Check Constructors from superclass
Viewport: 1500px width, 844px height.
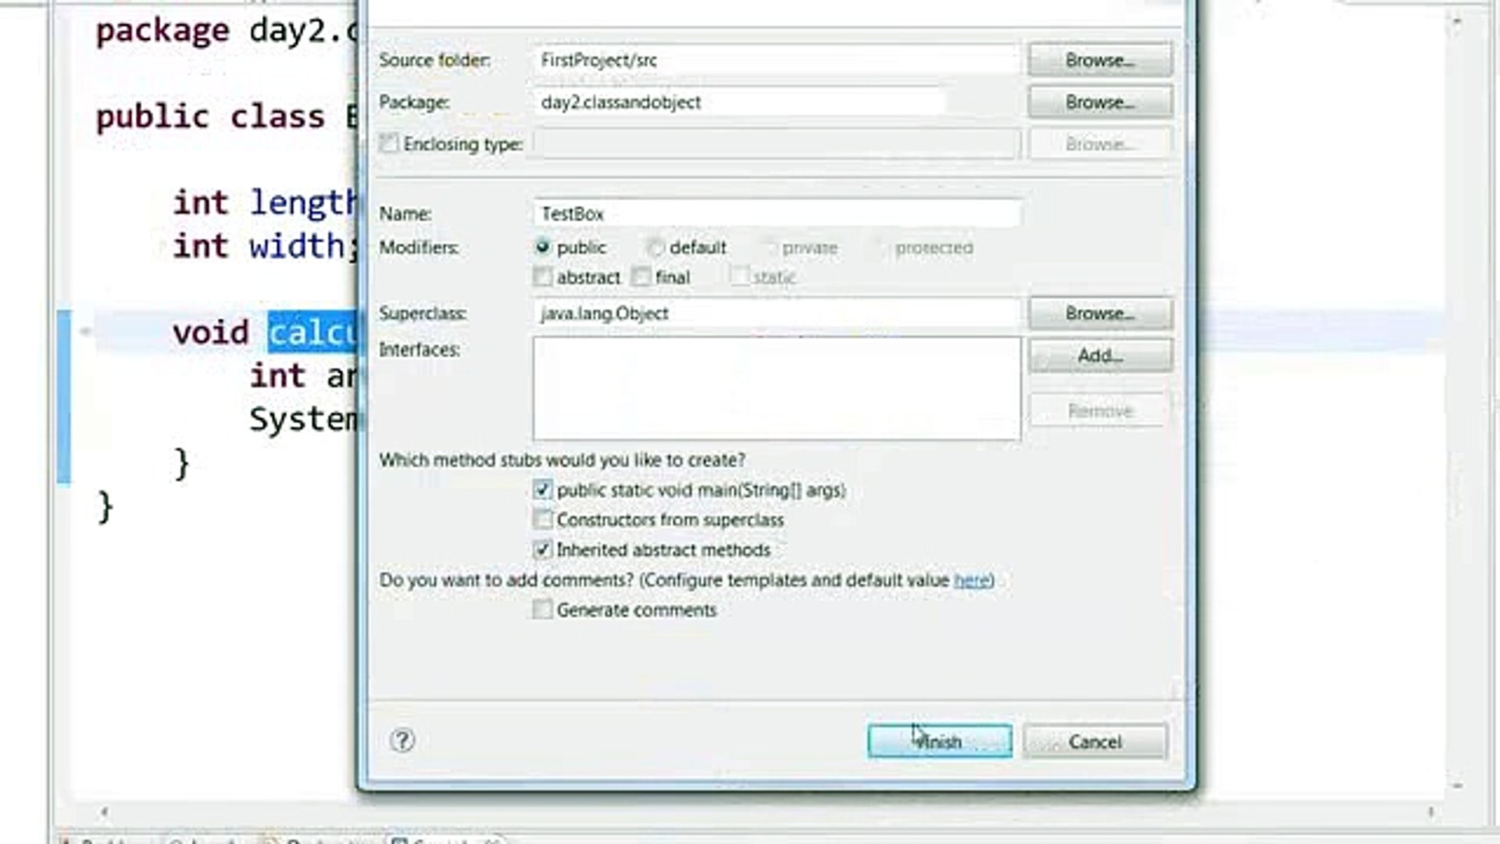[x=542, y=519]
